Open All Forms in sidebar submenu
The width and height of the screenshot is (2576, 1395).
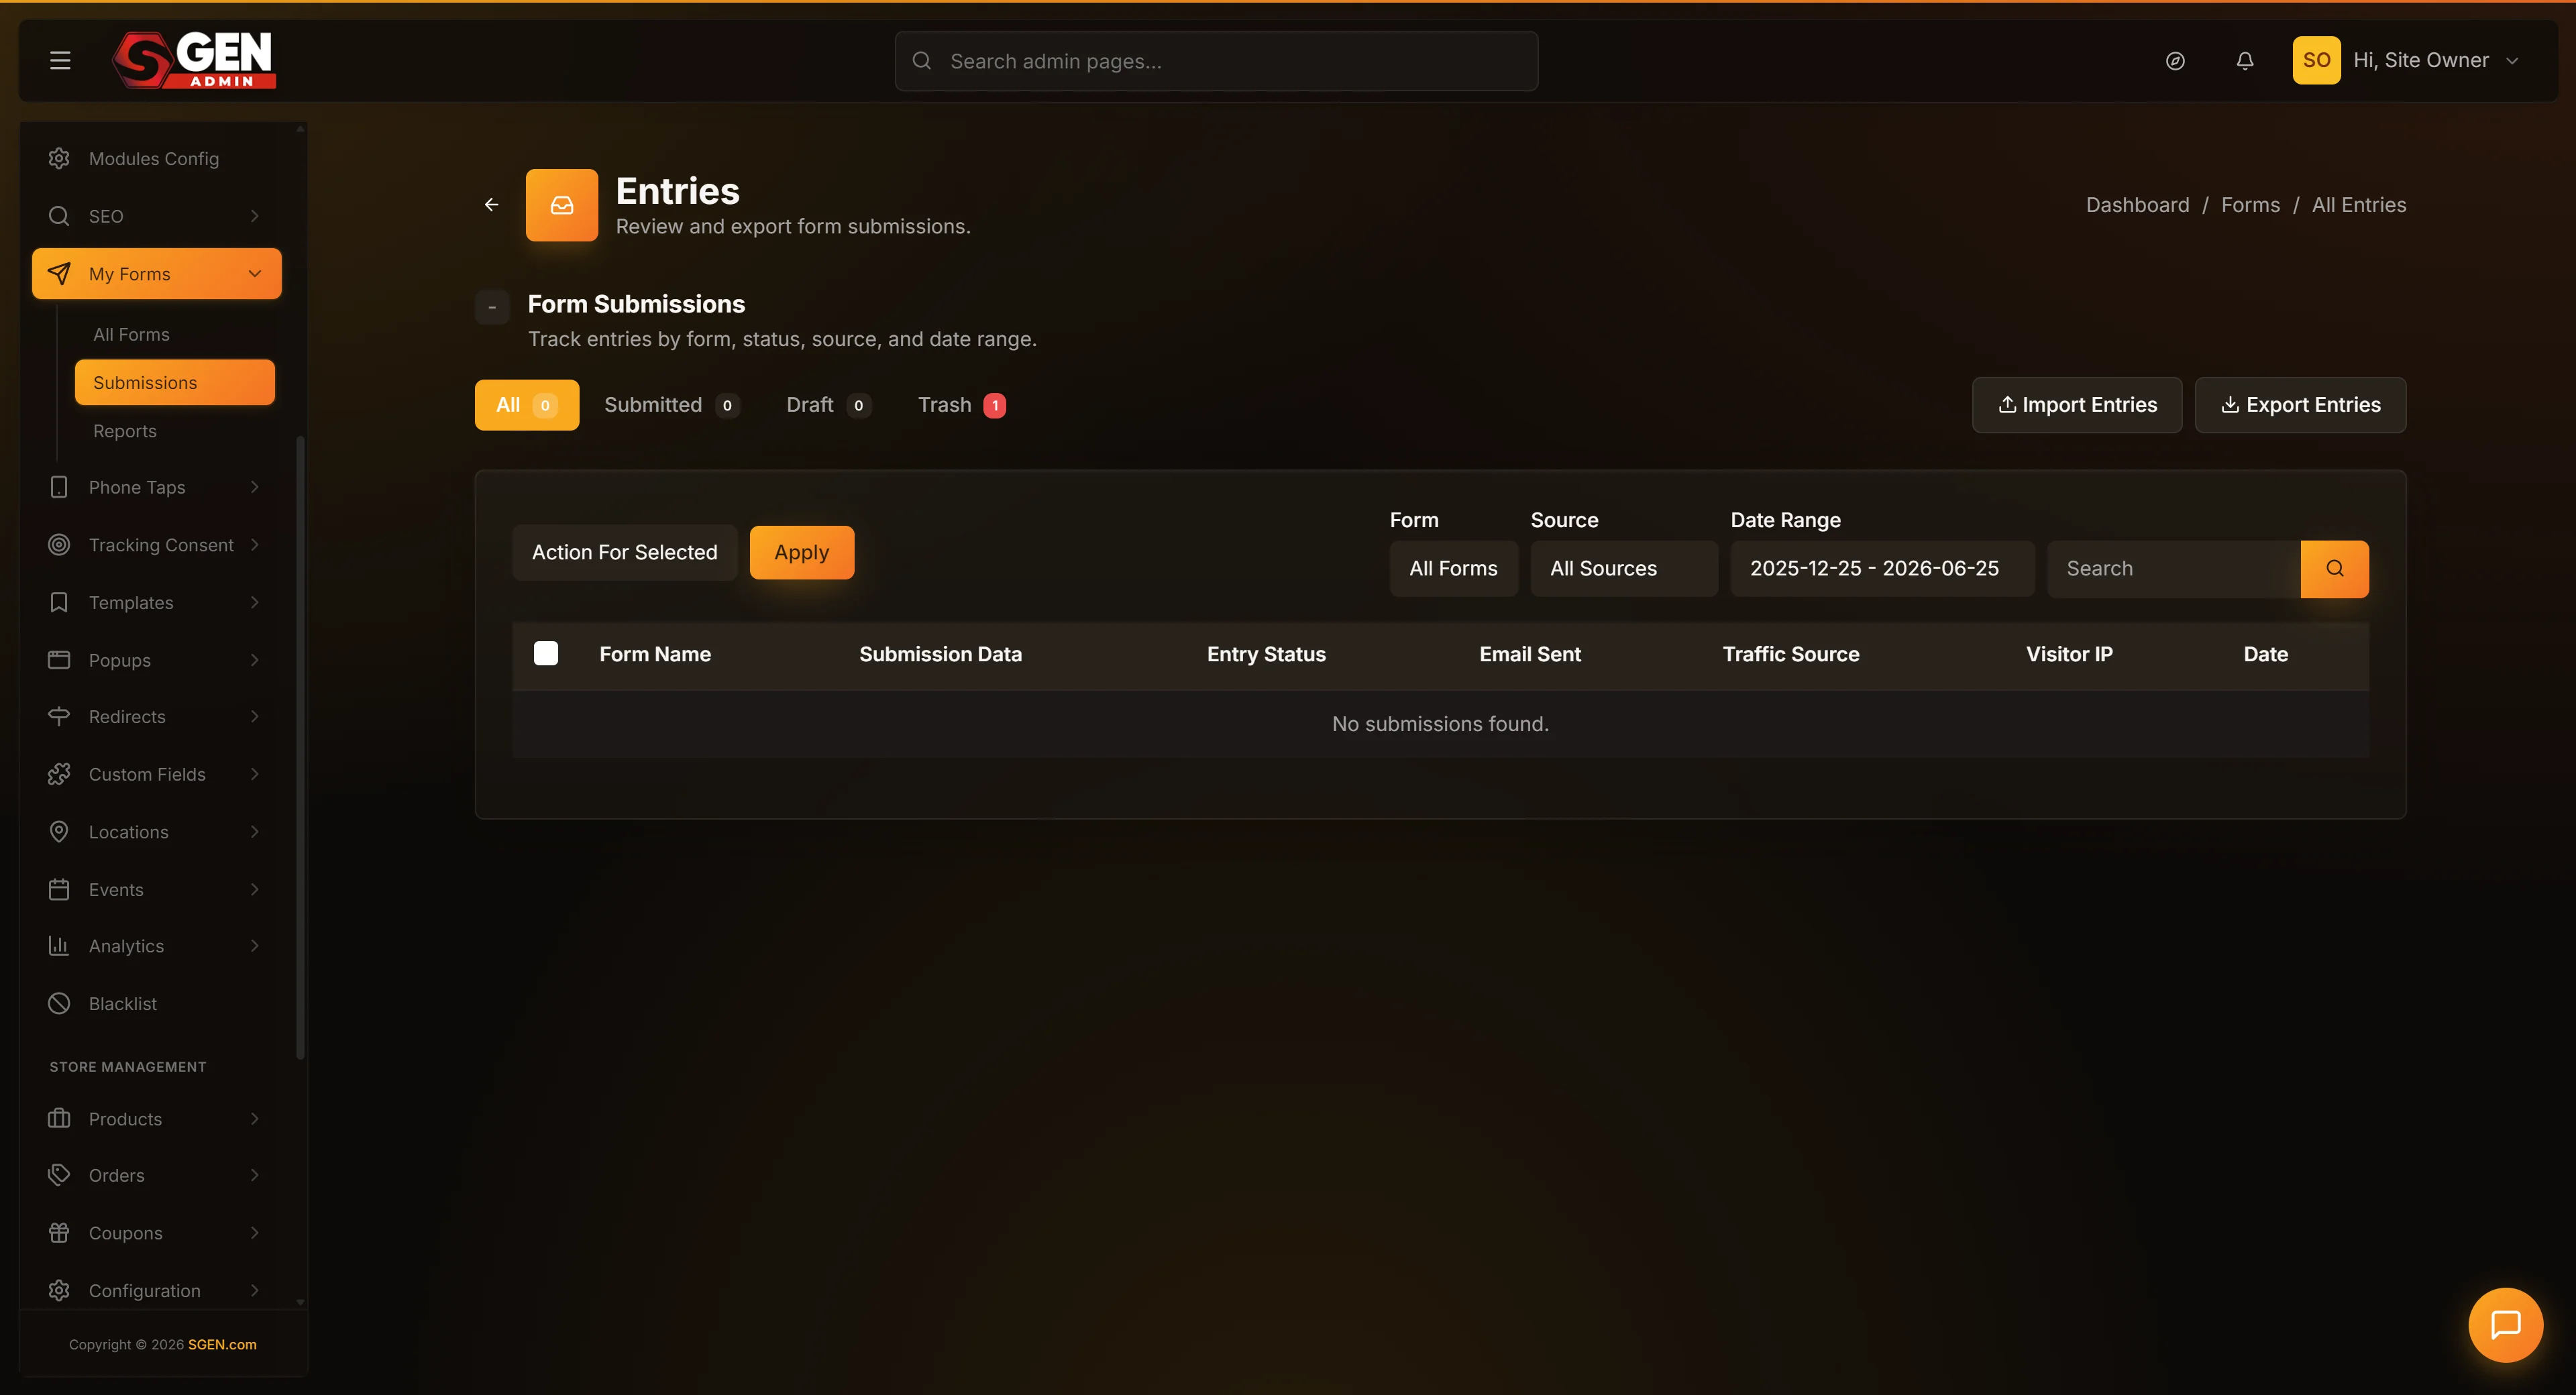pos(131,335)
